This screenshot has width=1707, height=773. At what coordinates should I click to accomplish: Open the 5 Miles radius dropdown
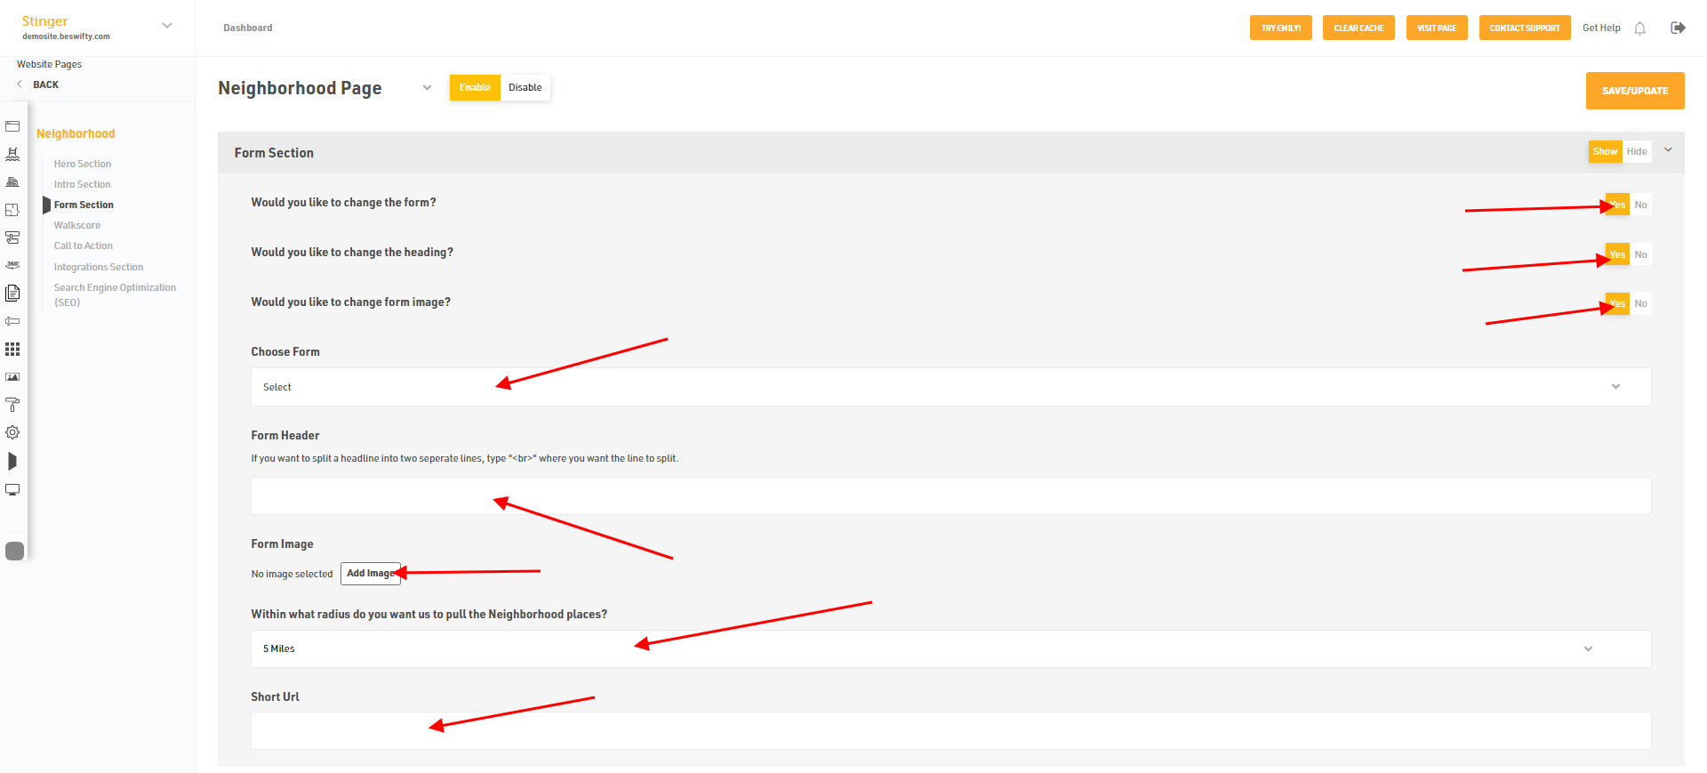[x=950, y=649]
